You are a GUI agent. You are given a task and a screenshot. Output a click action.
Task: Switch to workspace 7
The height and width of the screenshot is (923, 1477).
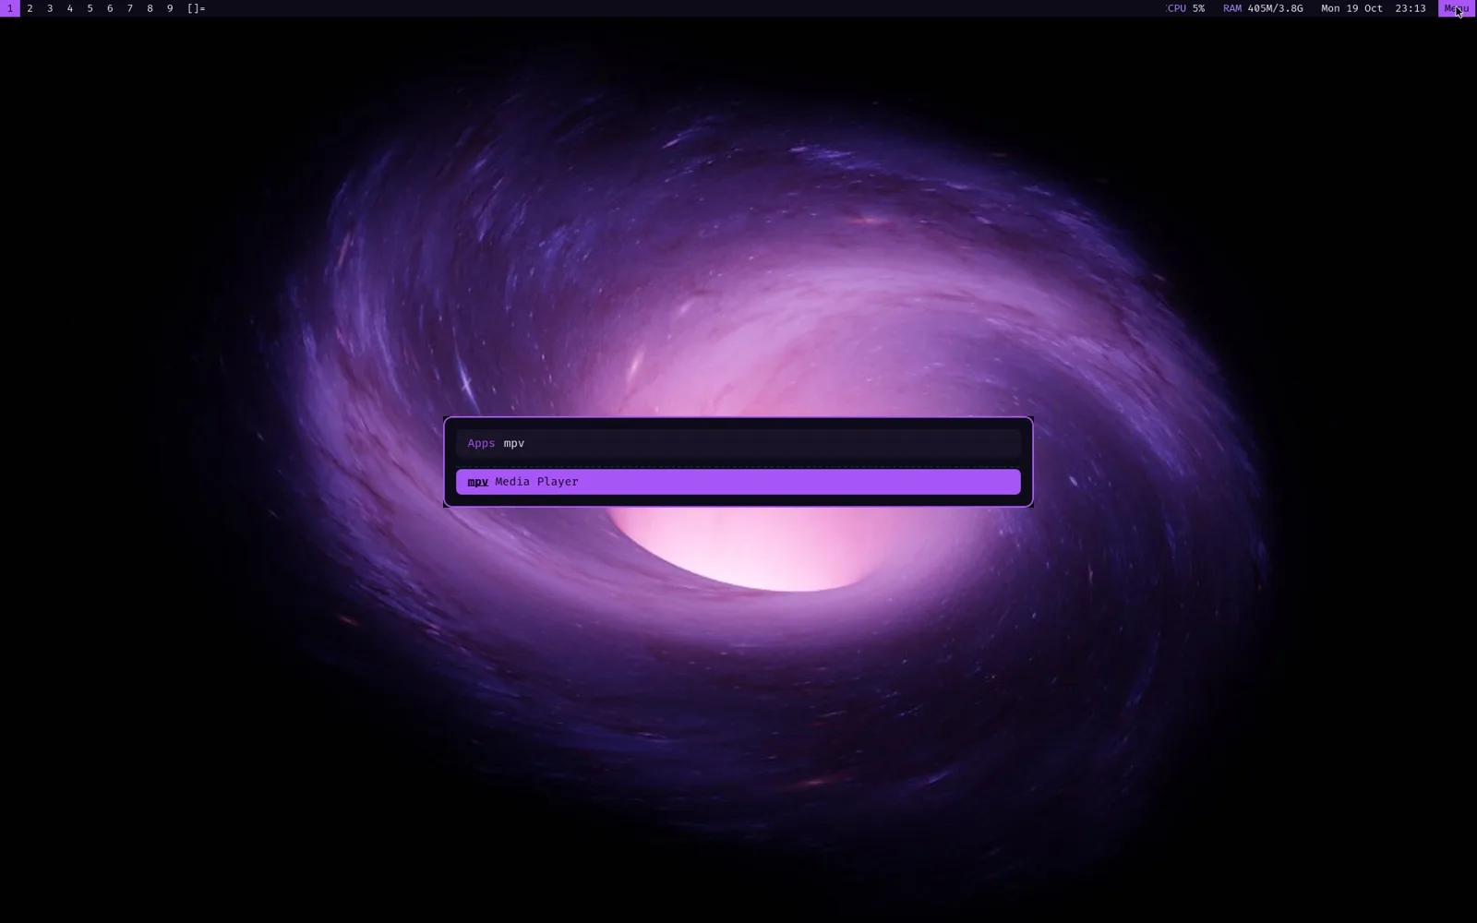130,8
